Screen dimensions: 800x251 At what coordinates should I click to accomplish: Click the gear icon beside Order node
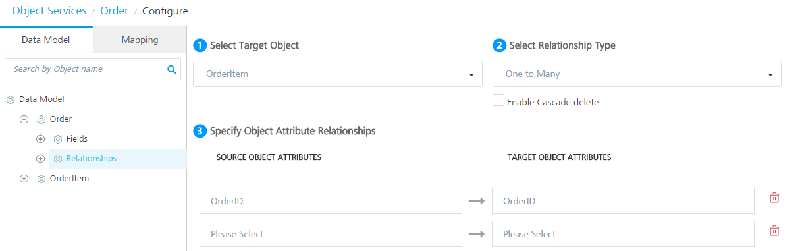tap(41, 119)
